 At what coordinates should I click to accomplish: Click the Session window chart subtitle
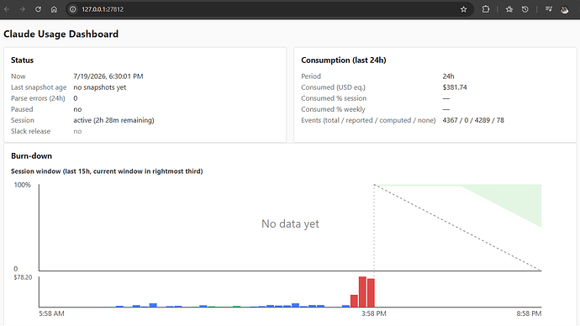click(107, 171)
